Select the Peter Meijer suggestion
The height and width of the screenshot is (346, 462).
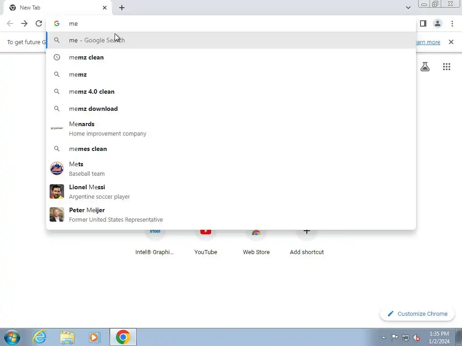(x=231, y=214)
